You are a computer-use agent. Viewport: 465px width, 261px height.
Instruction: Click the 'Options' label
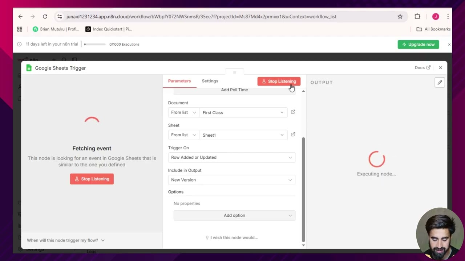pos(176,192)
